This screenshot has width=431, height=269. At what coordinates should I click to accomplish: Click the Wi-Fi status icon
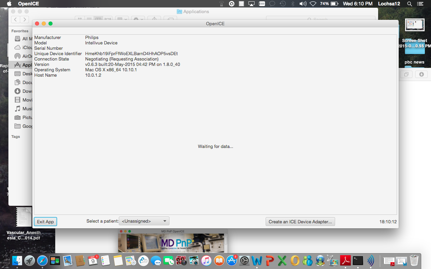[313, 4]
